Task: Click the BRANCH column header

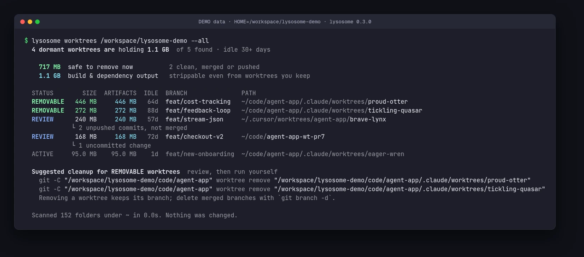Action: pos(176,93)
